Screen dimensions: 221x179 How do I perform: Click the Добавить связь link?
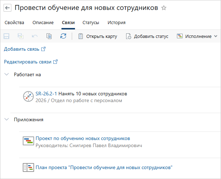[25, 49]
